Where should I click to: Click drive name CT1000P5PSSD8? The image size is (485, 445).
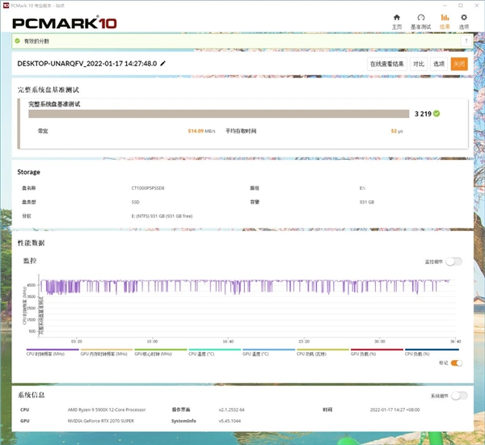[x=148, y=188]
